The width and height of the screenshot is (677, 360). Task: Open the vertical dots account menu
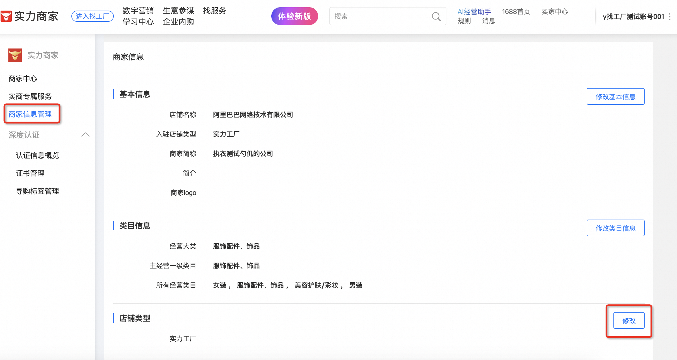(x=669, y=17)
